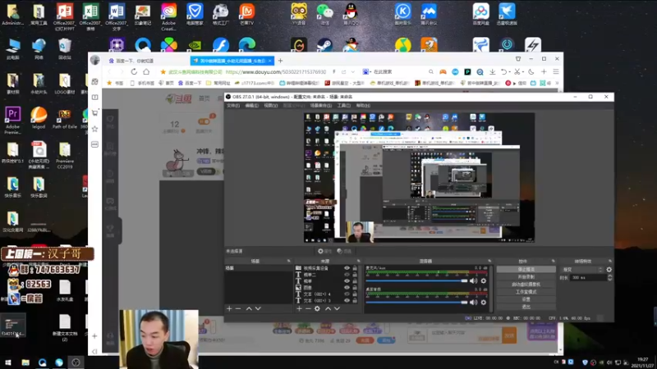The width and height of the screenshot is (657, 369).
Task: Click the 停止推流 stop streaming button
Action: [x=526, y=270]
